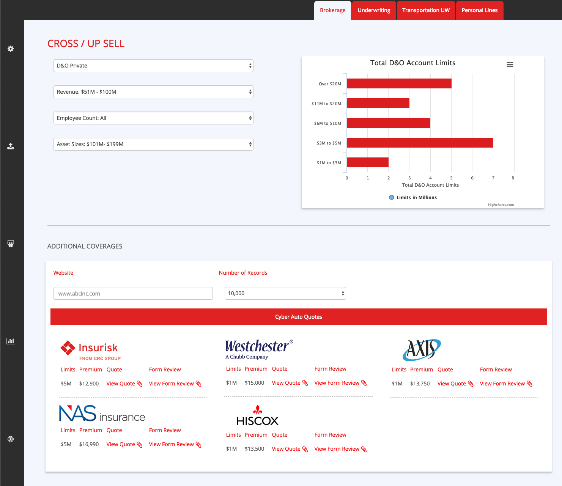Toggle the Limits in Millions legend item

point(413,198)
